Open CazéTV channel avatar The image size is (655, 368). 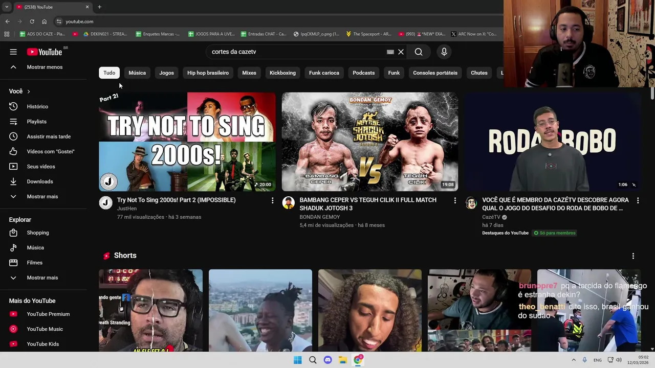[471, 203]
